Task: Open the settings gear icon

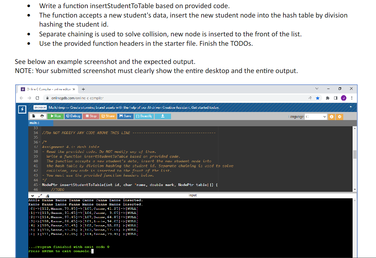Action: 340,116
